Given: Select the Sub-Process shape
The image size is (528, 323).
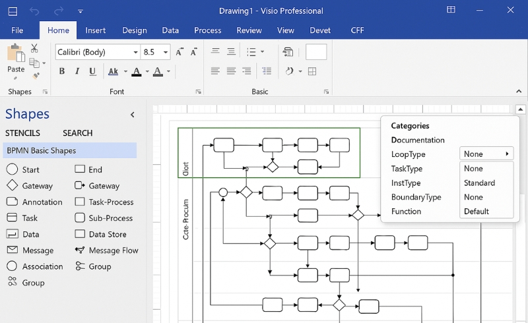Looking at the screenshot, I should pyautogui.click(x=104, y=218).
